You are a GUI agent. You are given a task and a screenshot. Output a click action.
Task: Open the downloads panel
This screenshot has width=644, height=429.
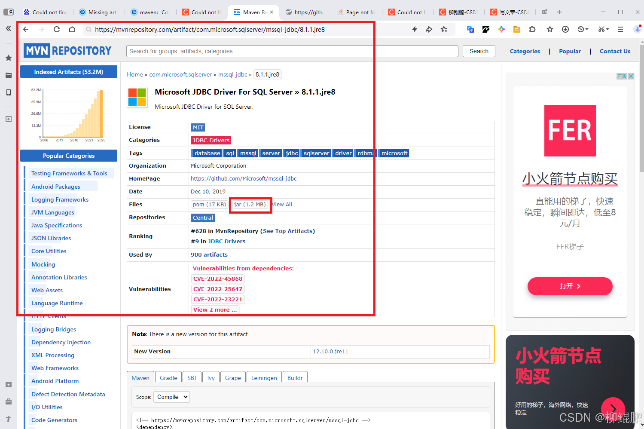tap(565, 29)
